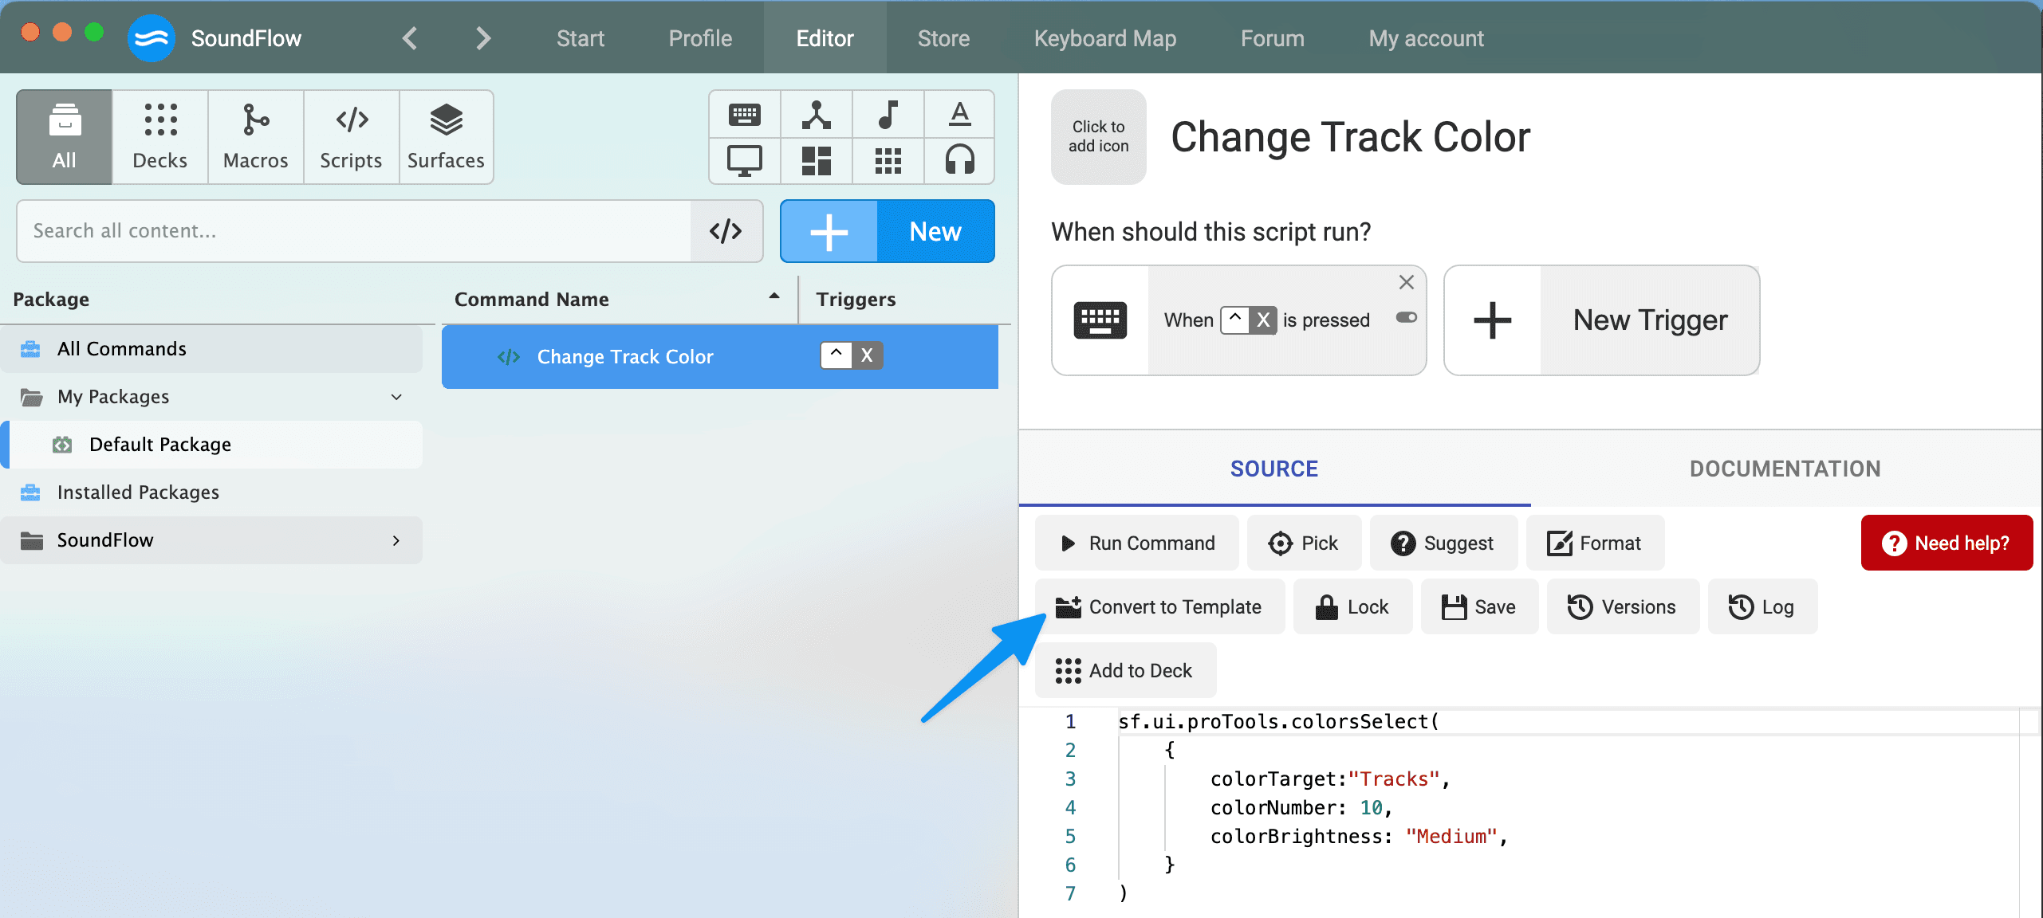Go forward with the right navigation arrow
This screenshot has width=2043, height=918.
pyautogui.click(x=483, y=38)
